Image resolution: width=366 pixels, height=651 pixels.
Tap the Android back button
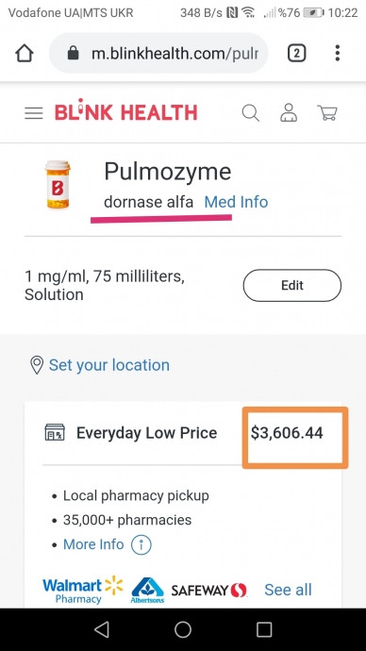[102, 629]
